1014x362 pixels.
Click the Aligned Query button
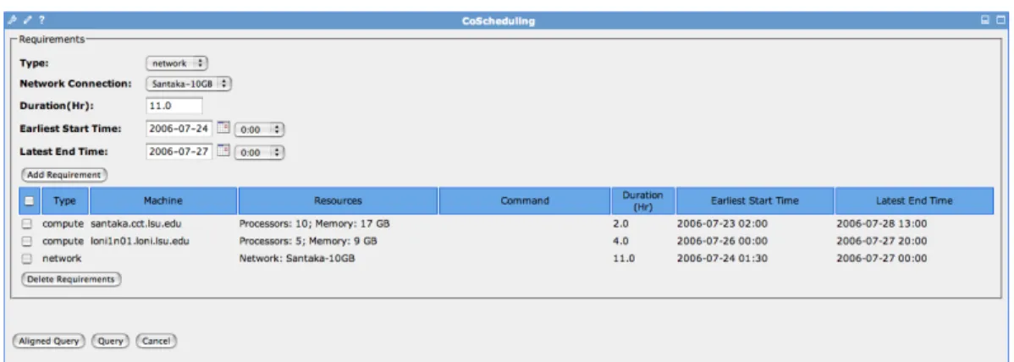click(x=49, y=341)
